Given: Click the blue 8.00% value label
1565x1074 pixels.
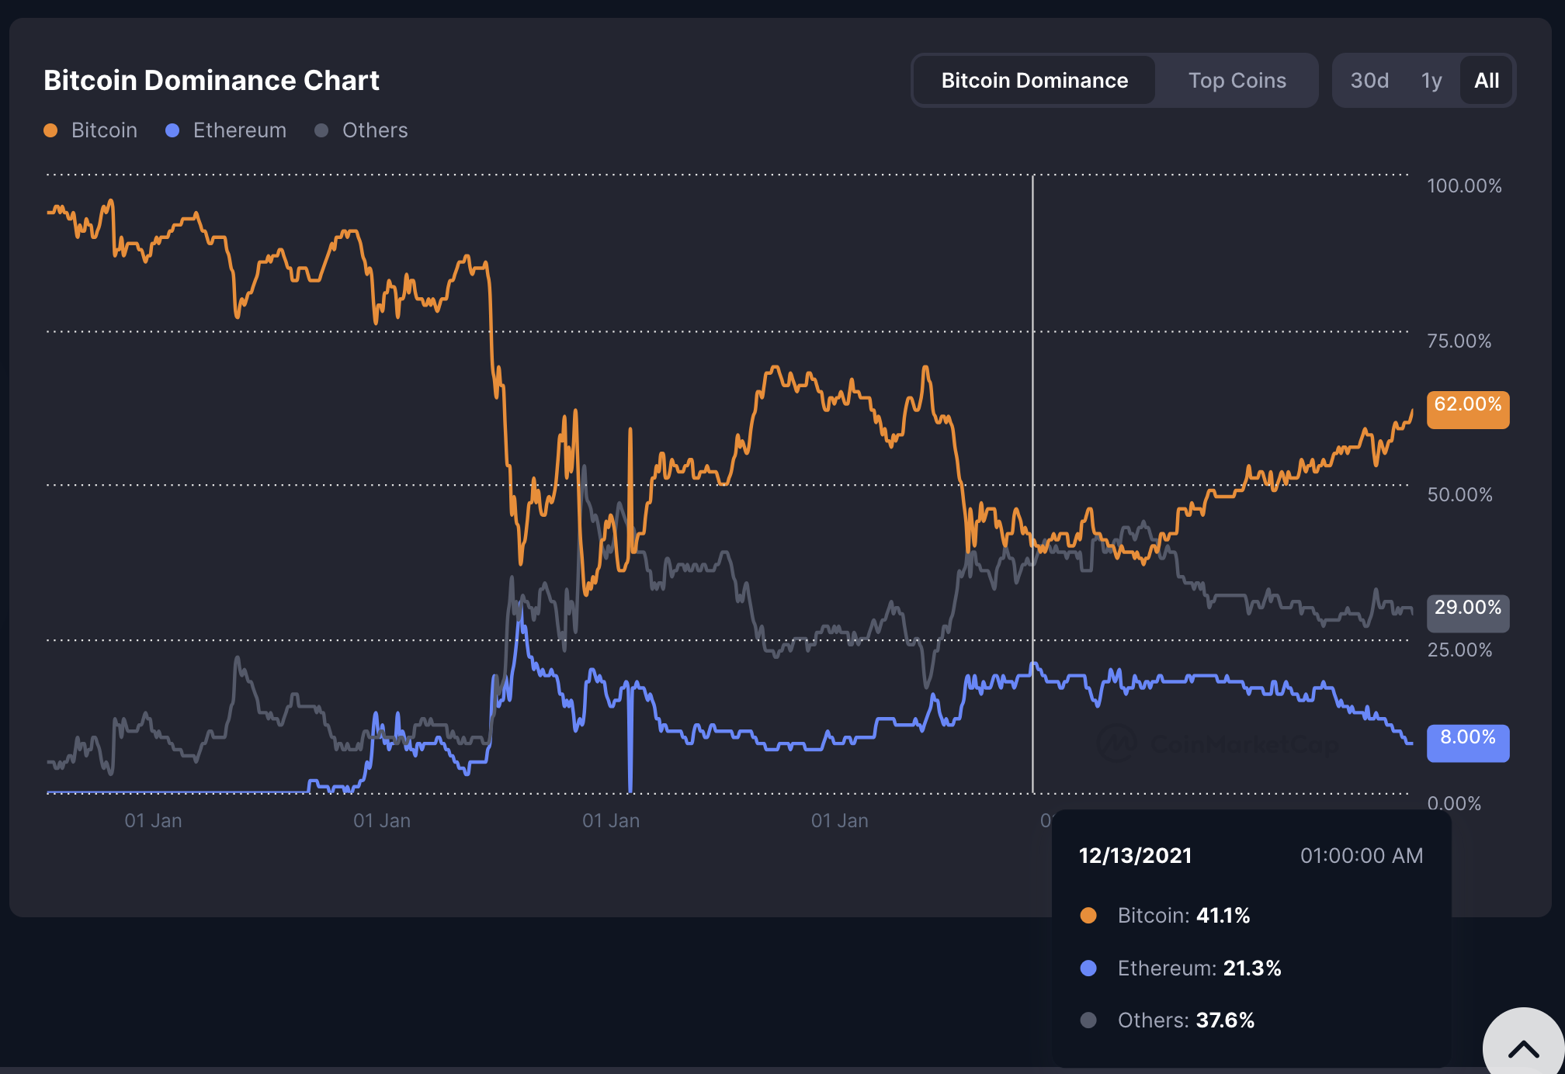Looking at the screenshot, I should pos(1467,741).
